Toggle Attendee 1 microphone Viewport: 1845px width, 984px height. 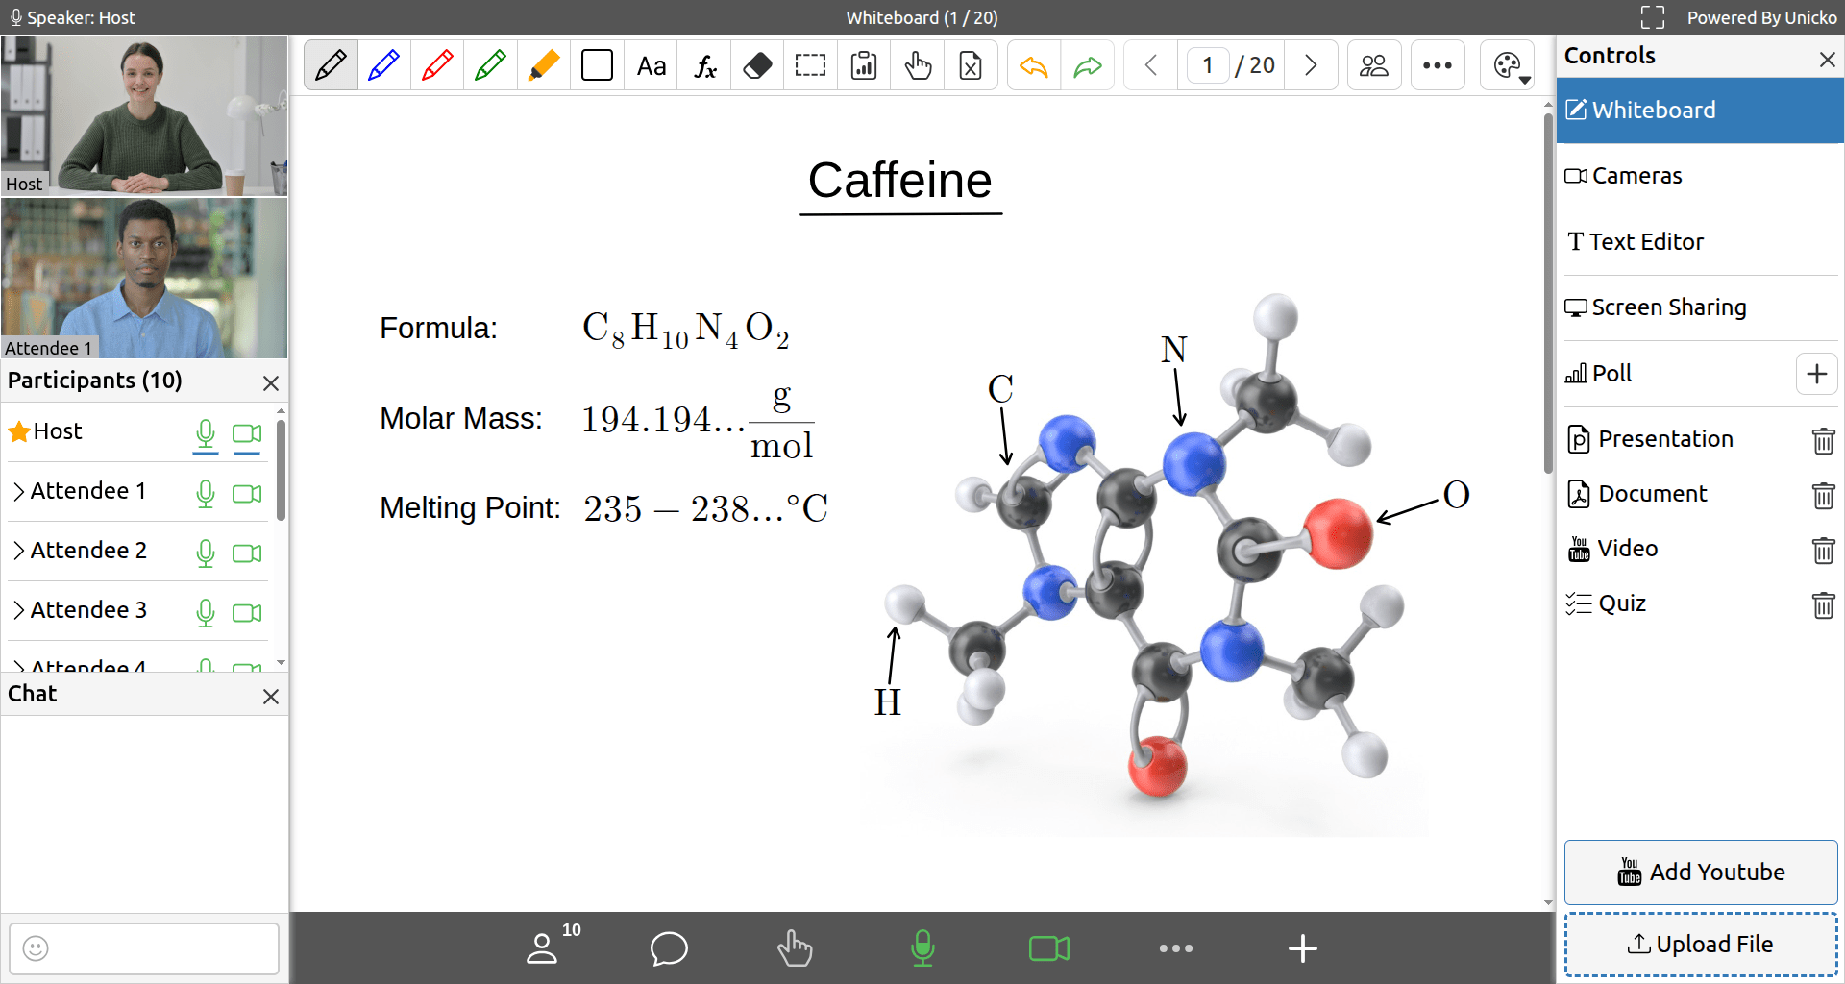pos(206,493)
